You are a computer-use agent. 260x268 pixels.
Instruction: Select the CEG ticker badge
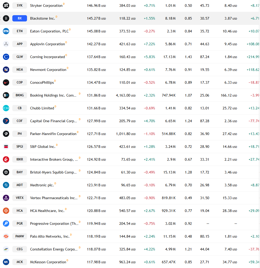pyautogui.click(x=20, y=249)
